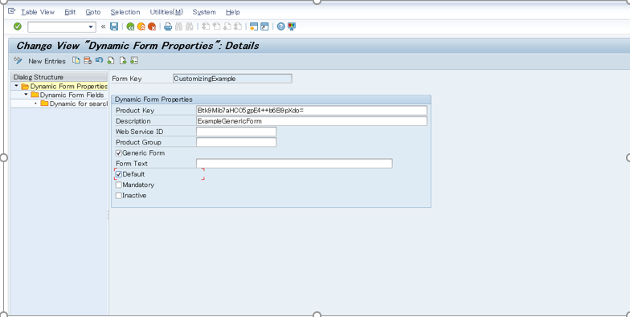Click the Next Page icon

[x=227, y=26]
